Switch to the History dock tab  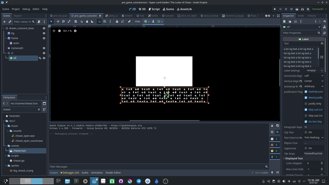[311, 16]
